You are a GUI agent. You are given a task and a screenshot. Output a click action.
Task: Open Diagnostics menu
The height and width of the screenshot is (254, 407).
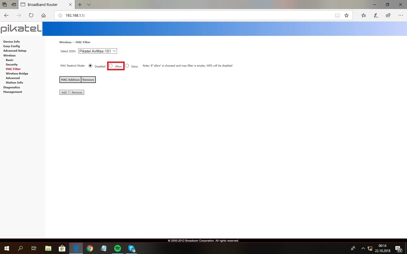click(x=12, y=87)
